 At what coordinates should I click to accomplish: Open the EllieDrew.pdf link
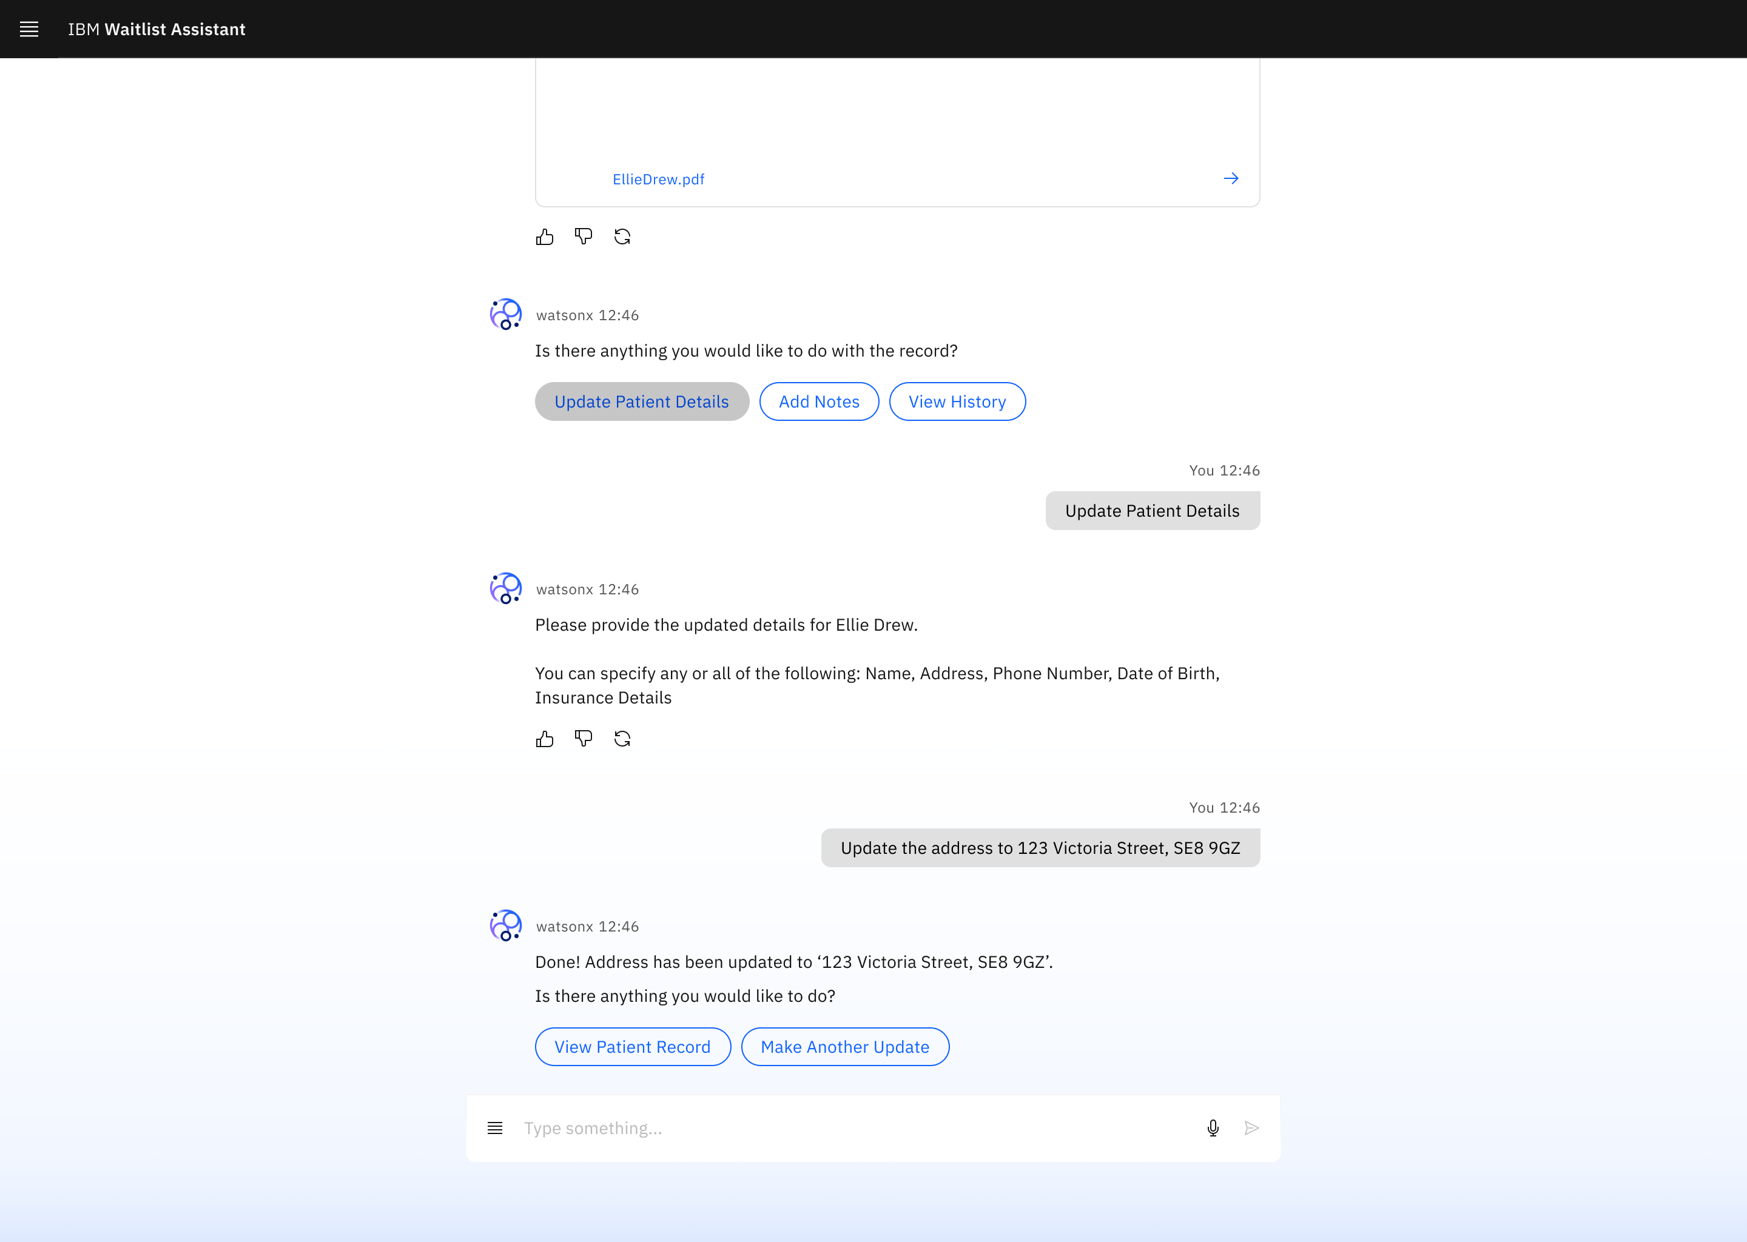click(x=658, y=179)
